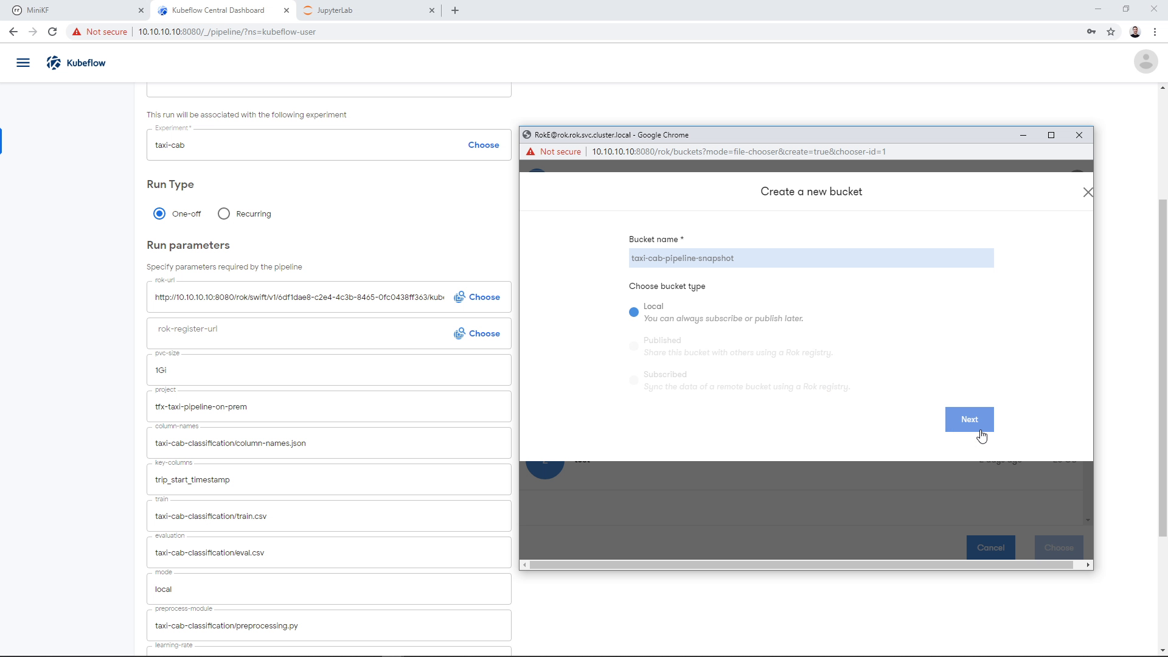Viewport: 1168px width, 657px height.
Task: Edit the column-names field
Action: tap(328, 443)
